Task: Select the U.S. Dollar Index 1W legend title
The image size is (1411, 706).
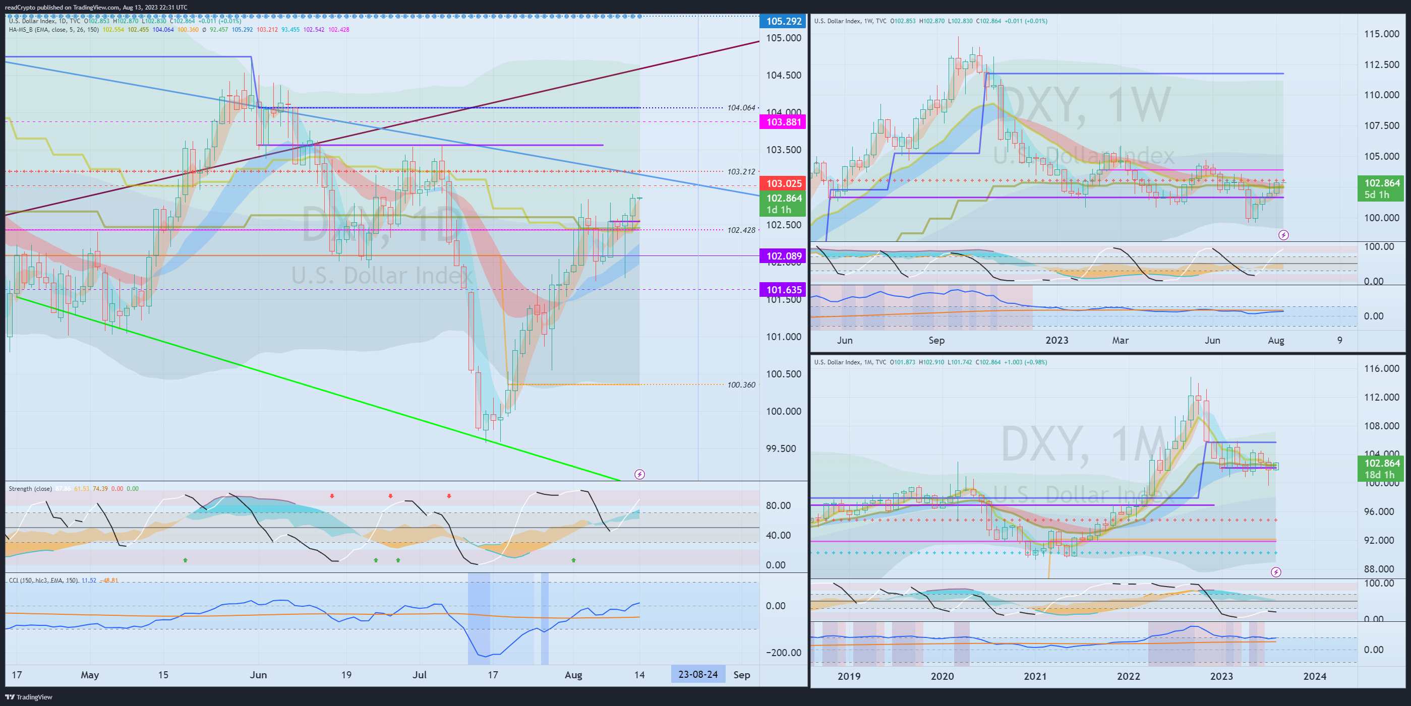Action: (850, 21)
